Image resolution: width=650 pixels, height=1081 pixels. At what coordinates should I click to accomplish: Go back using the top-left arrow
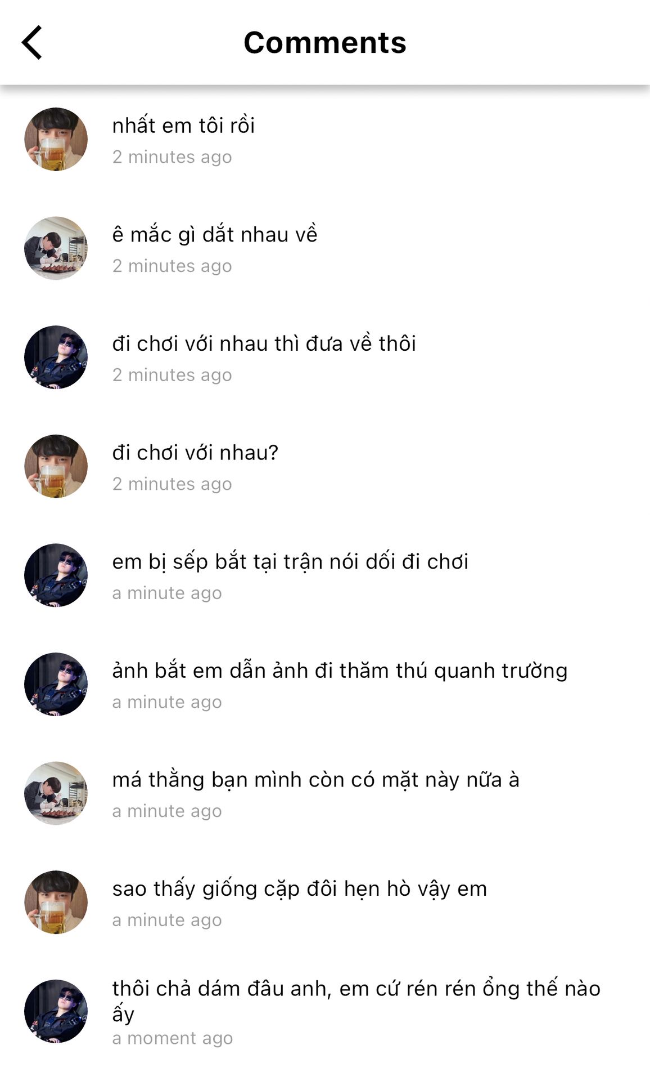coord(32,42)
